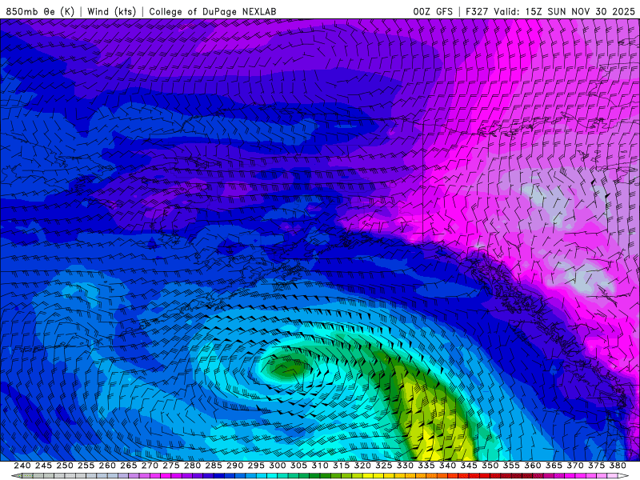Click the right arrow end of color bar
640x480 pixels.
coord(624,476)
